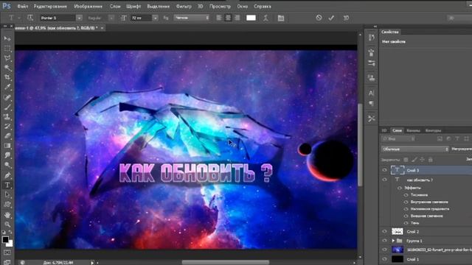Cancel current text edits

coord(319,18)
